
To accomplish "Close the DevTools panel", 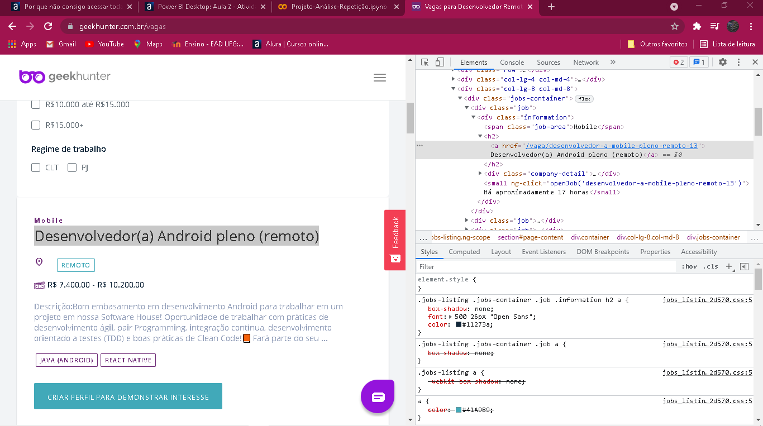I will click(x=755, y=63).
